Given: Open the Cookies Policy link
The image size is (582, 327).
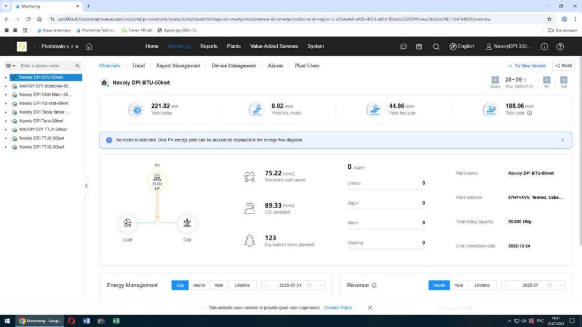Looking at the screenshot, I should tap(338, 308).
